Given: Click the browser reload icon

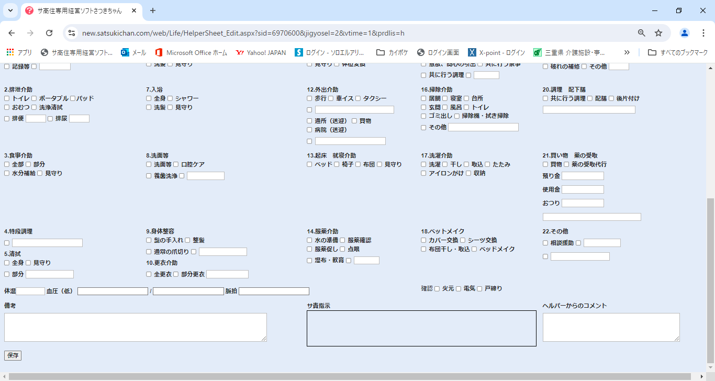Looking at the screenshot, I should click(49, 33).
